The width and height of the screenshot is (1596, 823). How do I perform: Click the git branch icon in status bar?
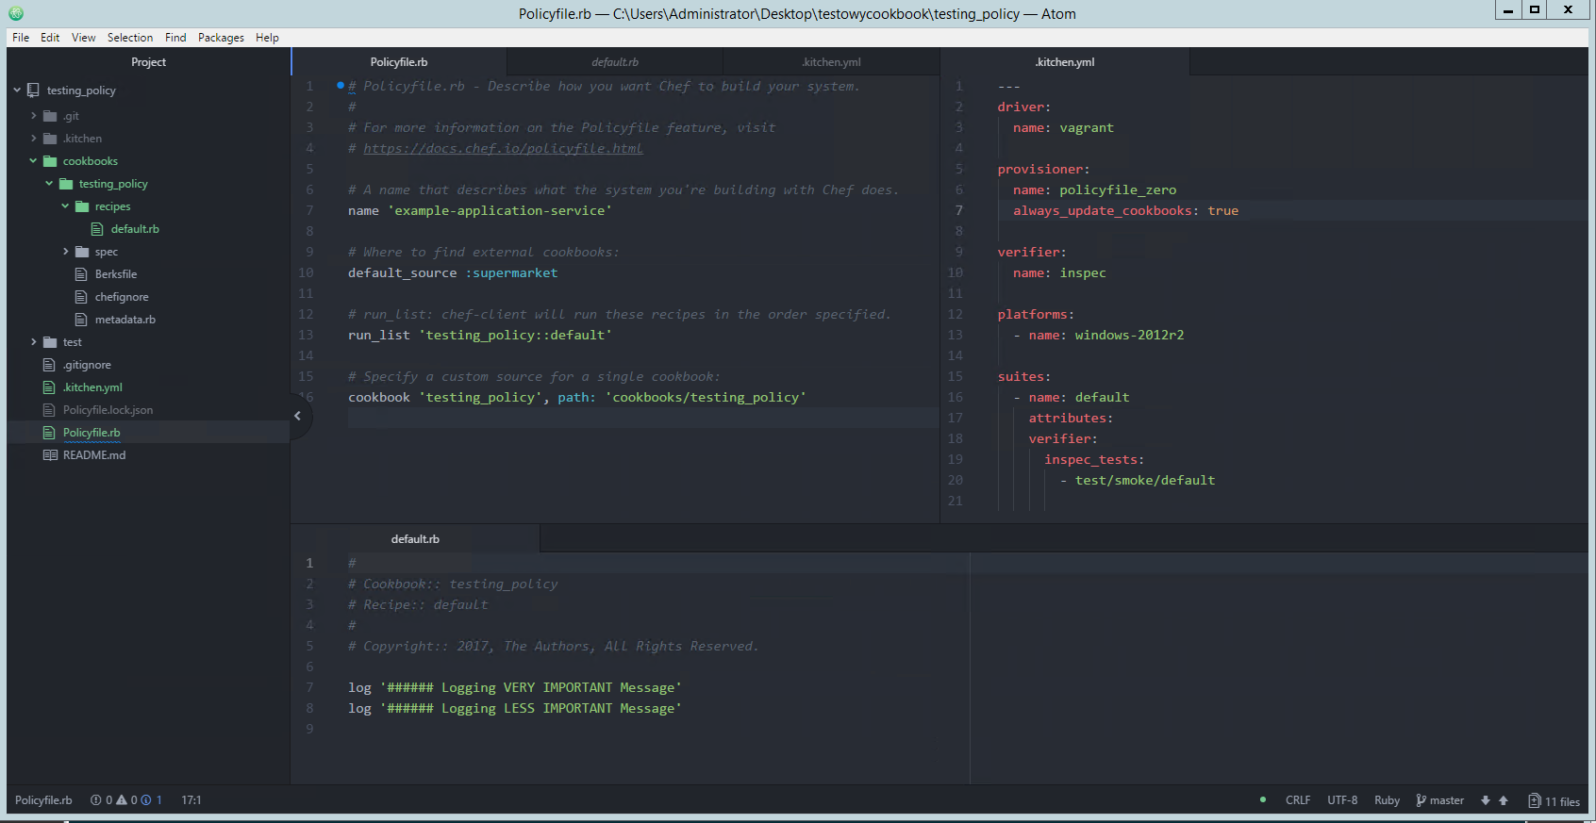tap(1421, 800)
